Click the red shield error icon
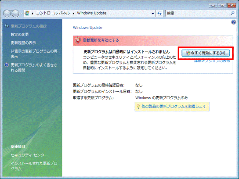 tap(78, 40)
